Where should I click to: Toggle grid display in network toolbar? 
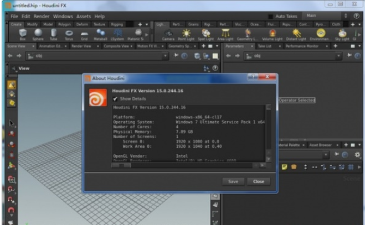pyautogui.click(x=351, y=167)
